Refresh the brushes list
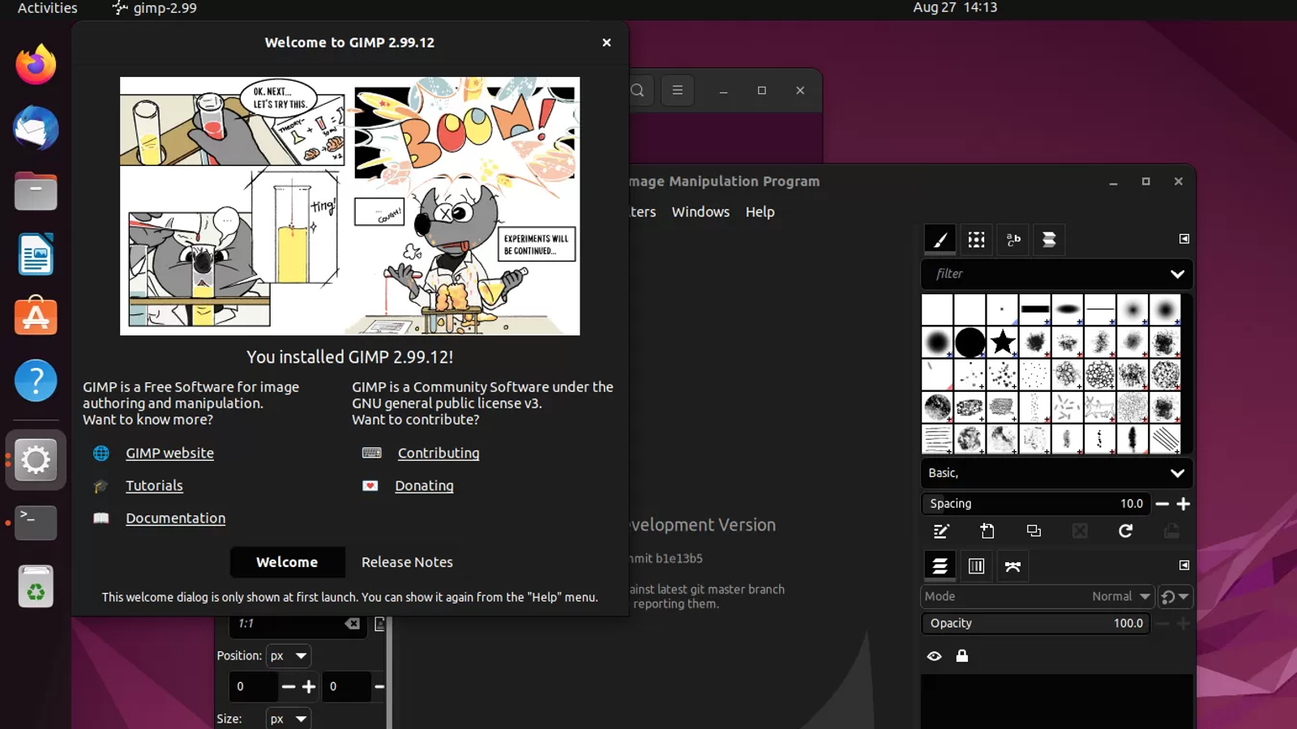 pyautogui.click(x=1125, y=531)
